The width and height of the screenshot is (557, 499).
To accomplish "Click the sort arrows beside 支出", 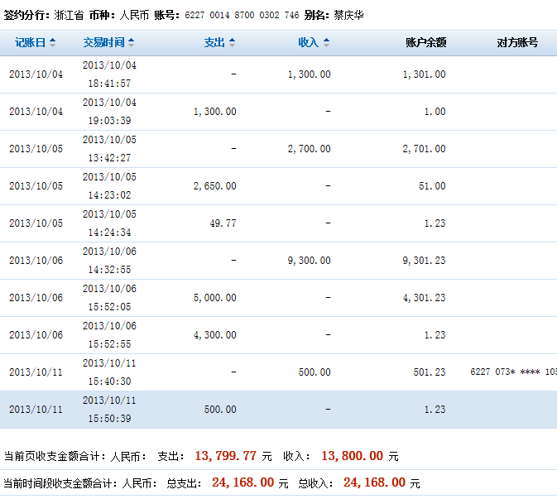I will (x=232, y=42).
